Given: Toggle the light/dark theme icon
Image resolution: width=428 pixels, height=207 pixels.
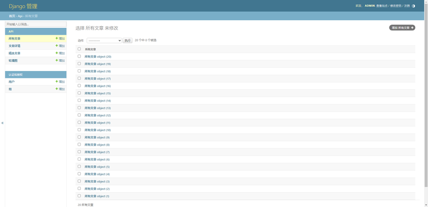Looking at the screenshot, I should 413,6.
